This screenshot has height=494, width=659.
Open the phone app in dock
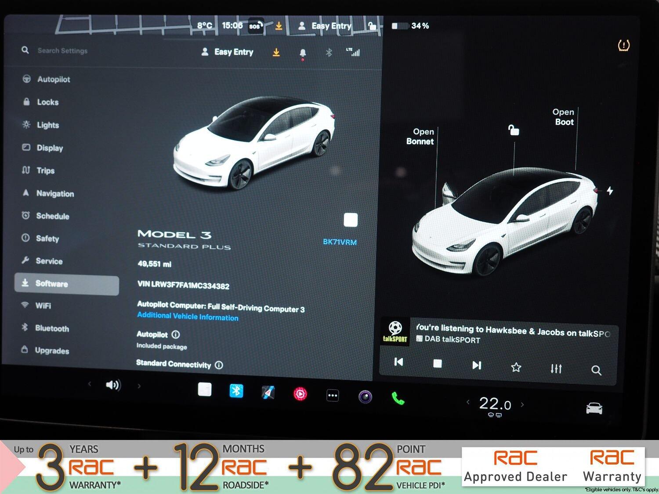(398, 398)
